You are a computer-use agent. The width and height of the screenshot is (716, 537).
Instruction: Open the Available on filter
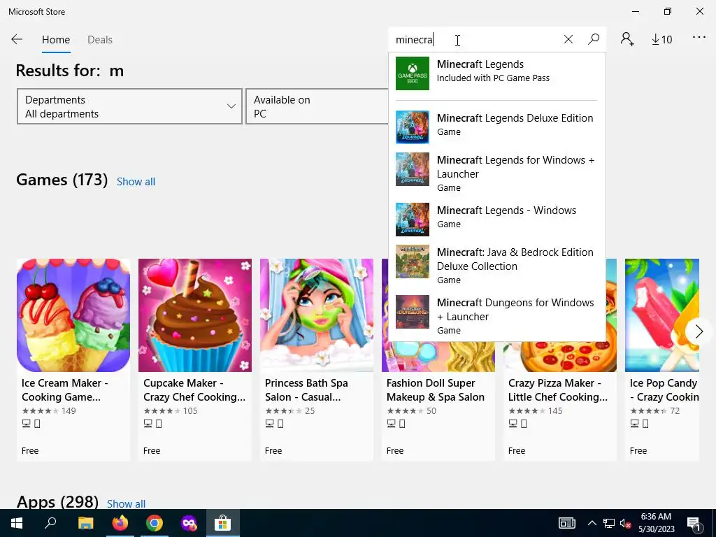(x=317, y=106)
